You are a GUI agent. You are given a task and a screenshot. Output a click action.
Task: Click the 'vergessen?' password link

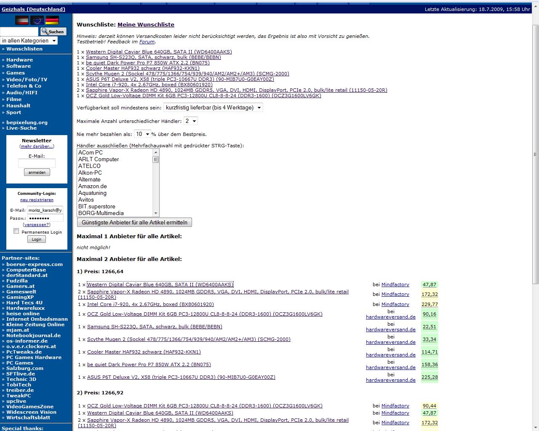[x=37, y=224]
